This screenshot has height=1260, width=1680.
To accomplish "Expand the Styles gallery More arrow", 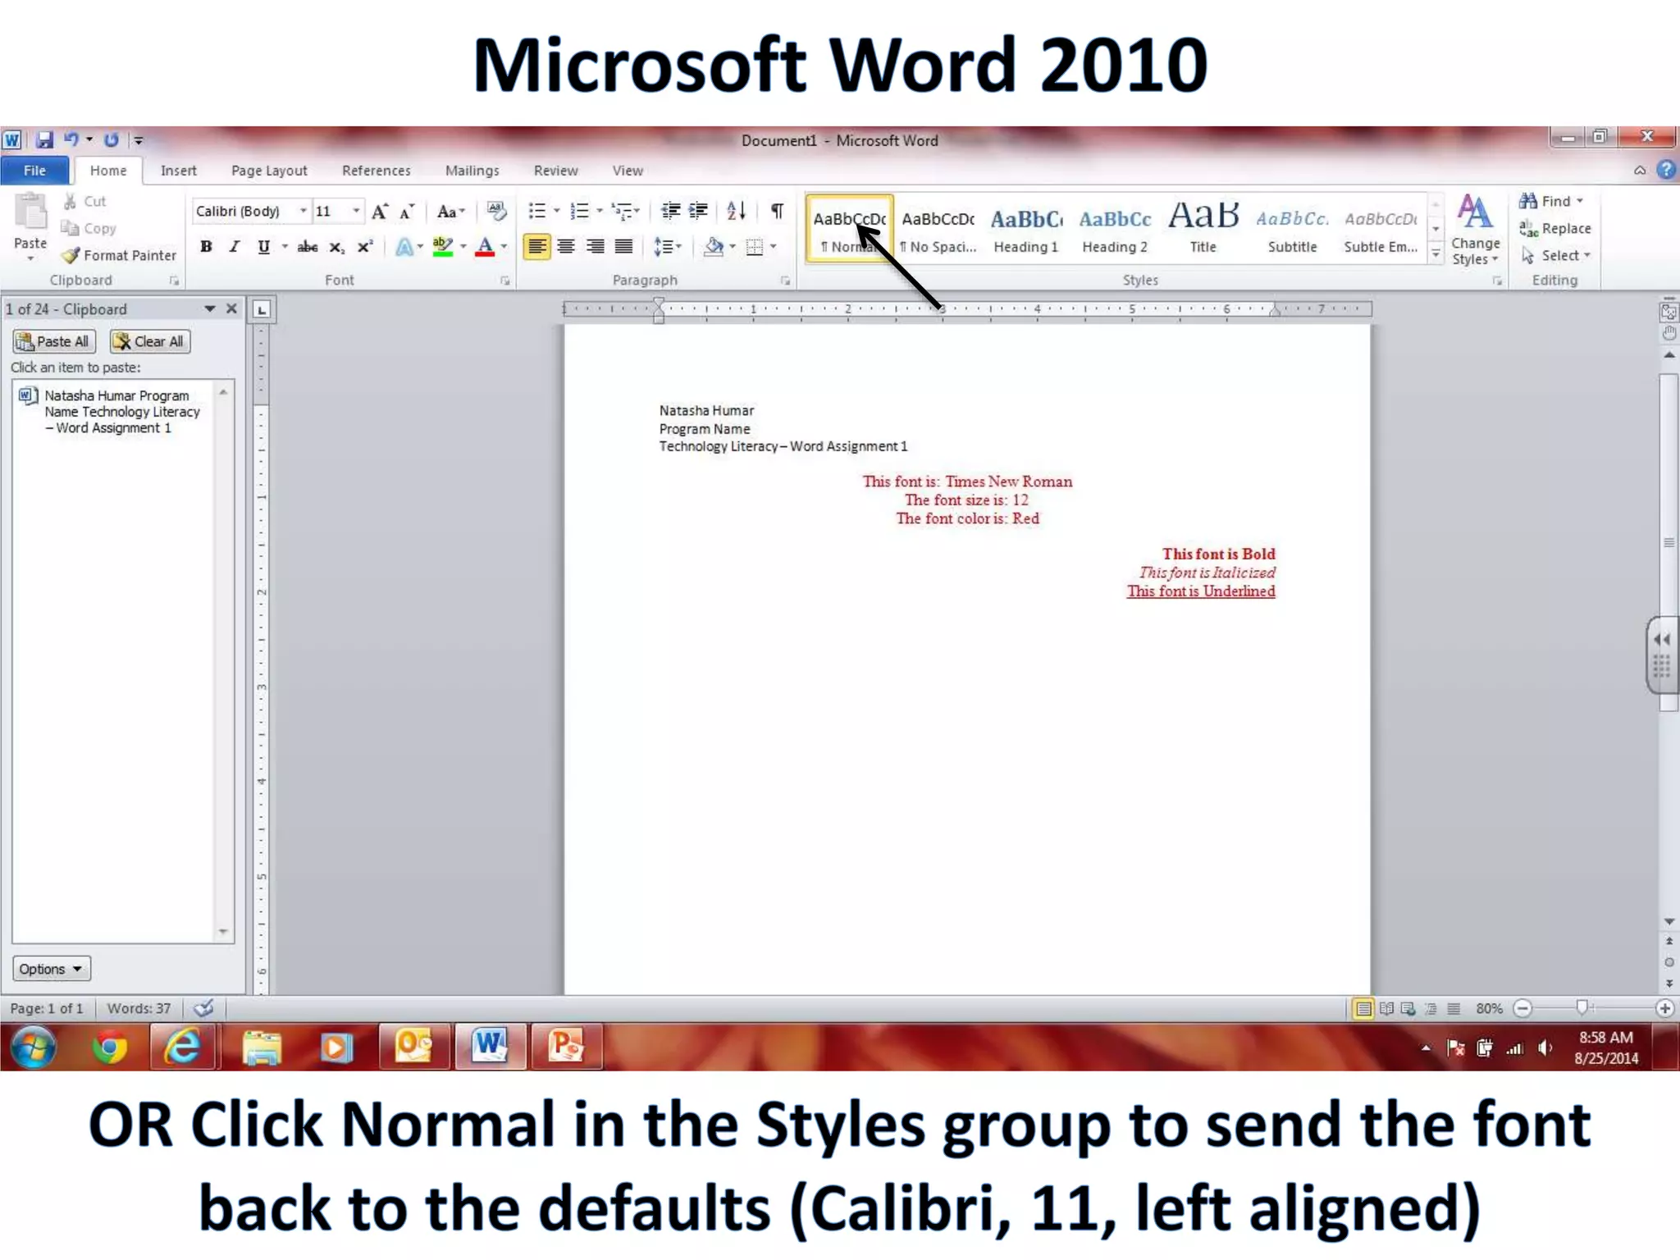I will [x=1436, y=254].
